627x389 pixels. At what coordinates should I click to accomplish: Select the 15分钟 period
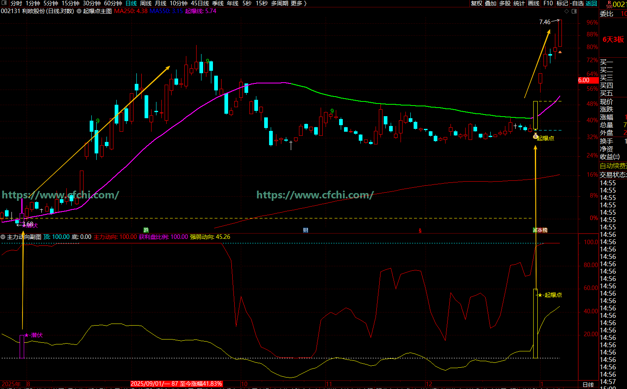pos(70,3)
